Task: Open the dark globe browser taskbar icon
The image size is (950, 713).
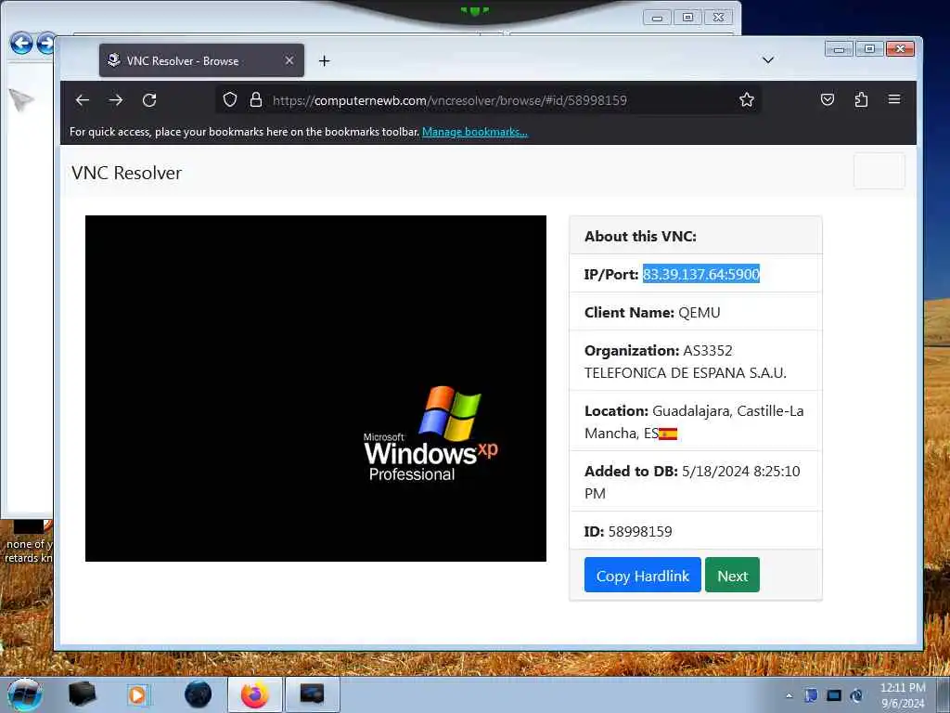Action: point(199,694)
